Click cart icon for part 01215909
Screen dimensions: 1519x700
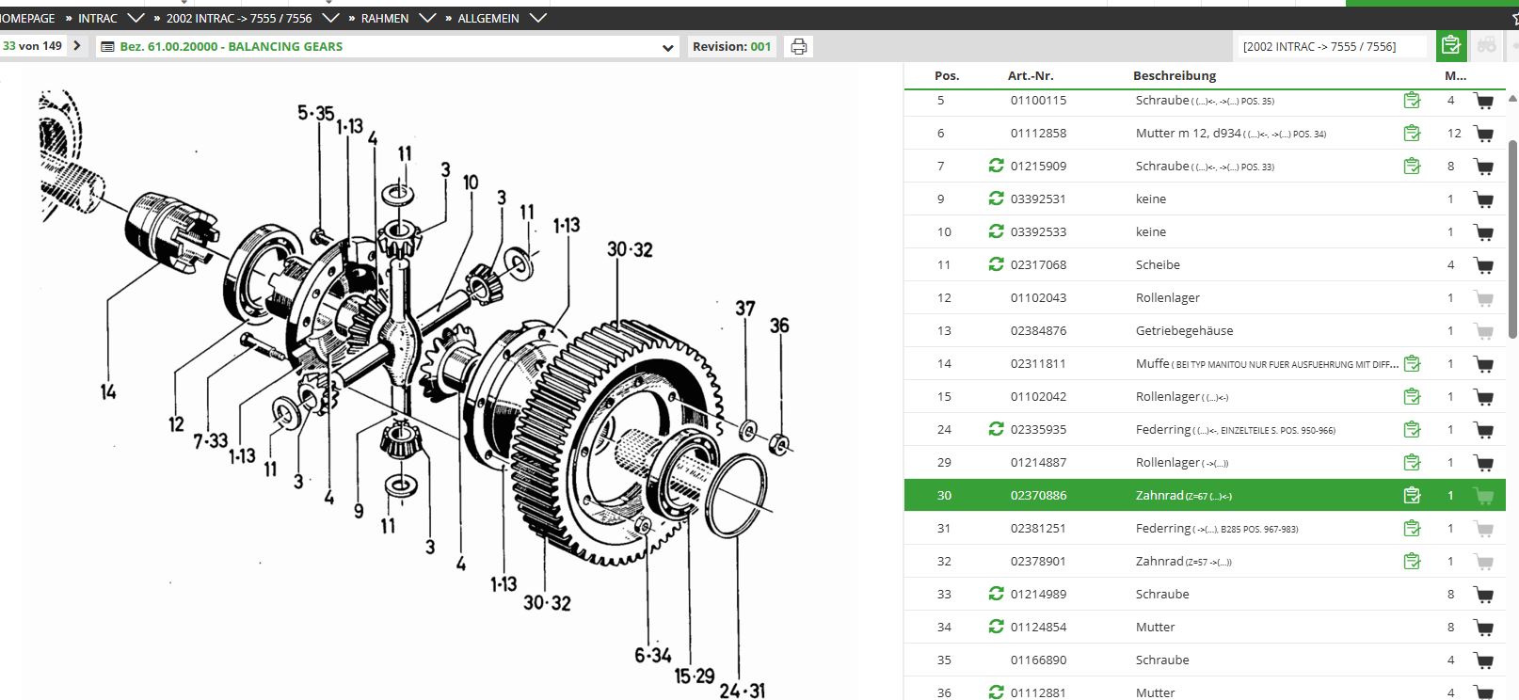pos(1484,167)
